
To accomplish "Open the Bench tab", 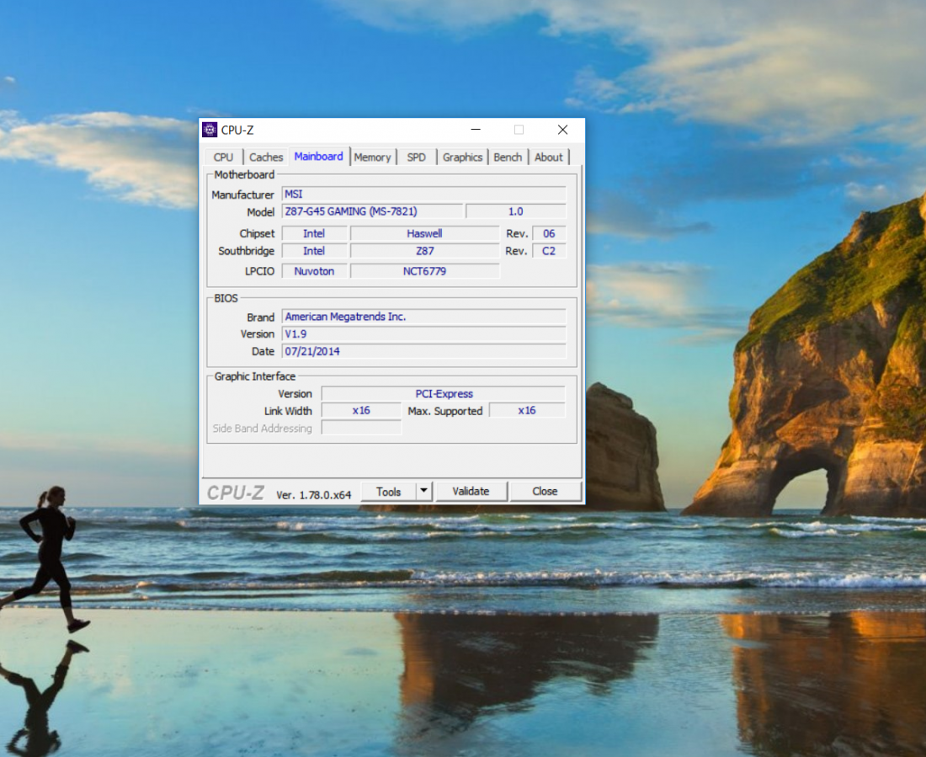I will [508, 157].
